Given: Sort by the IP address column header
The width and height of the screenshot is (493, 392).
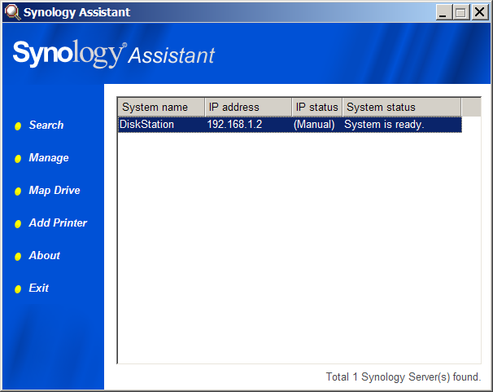Looking at the screenshot, I should pos(248,107).
